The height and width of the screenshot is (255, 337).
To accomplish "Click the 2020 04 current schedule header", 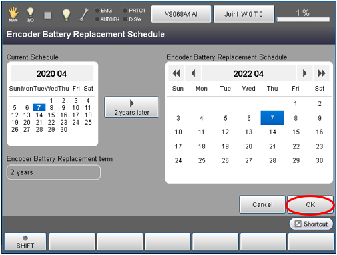I will tap(52, 73).
